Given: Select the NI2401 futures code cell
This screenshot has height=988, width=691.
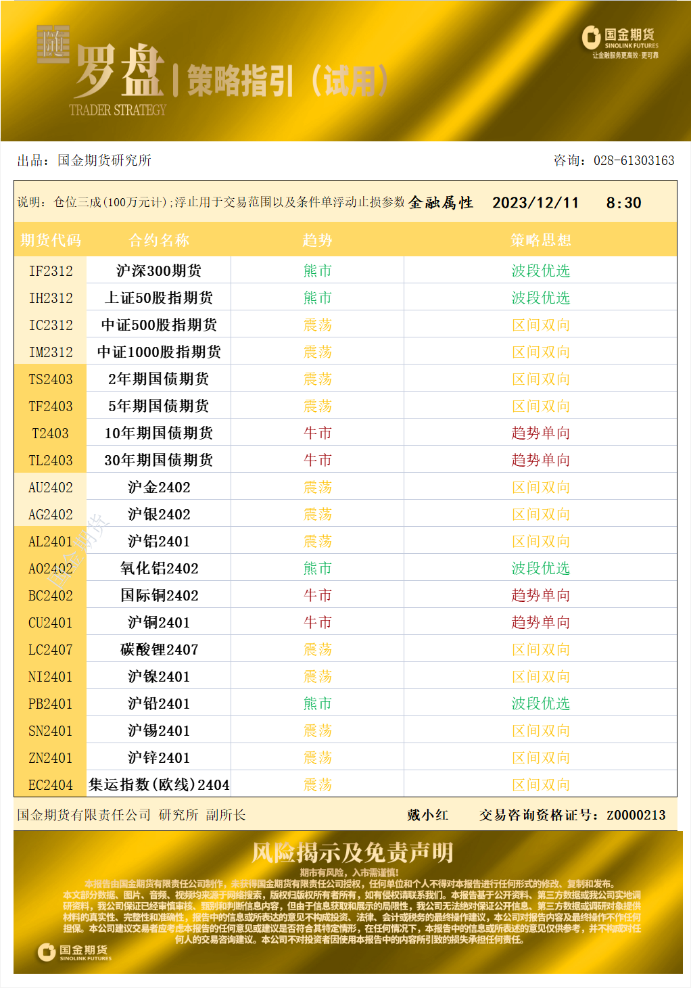Looking at the screenshot, I should [51, 676].
